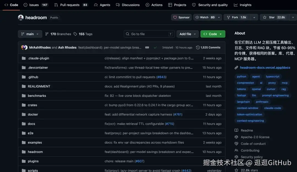This screenshot has width=297, height=172.
Task: Select the token-optimization topic tag
Action: coord(249,114)
